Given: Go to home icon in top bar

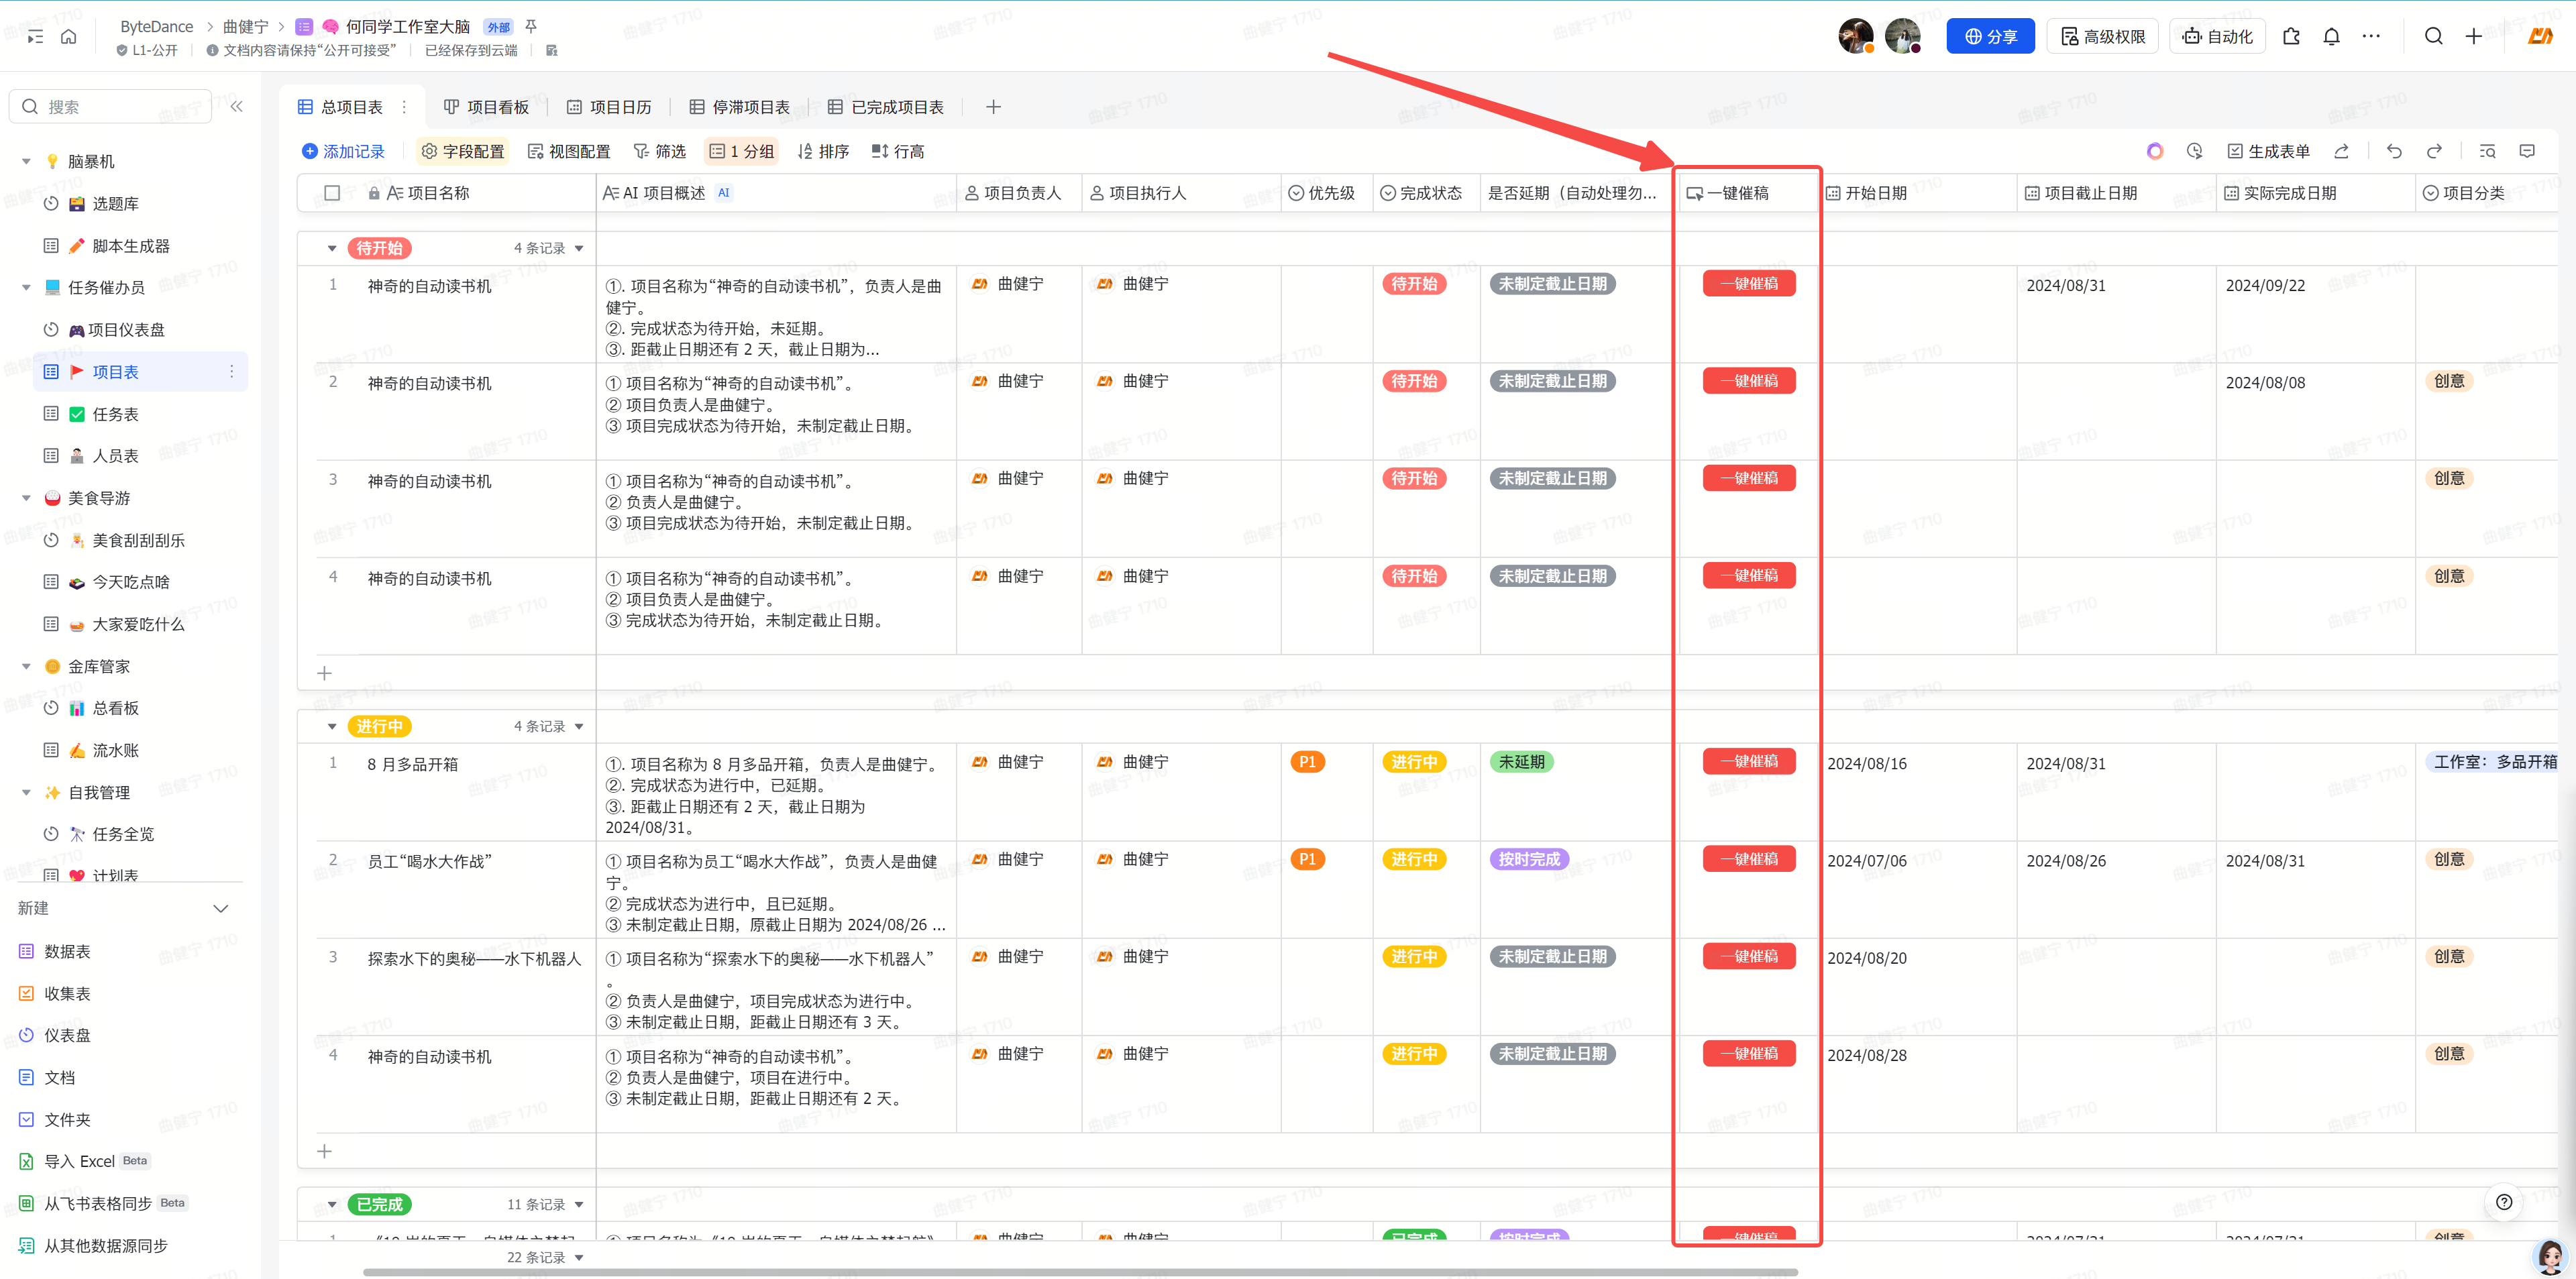Looking at the screenshot, I should (x=68, y=37).
